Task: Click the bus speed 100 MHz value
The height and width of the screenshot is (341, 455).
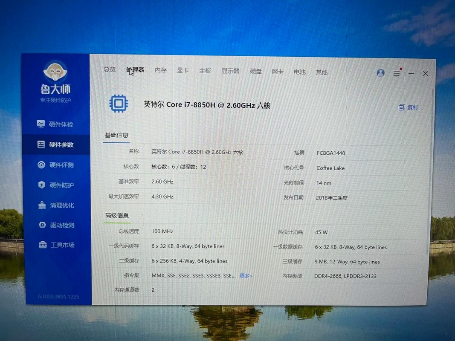Action: tap(162, 231)
